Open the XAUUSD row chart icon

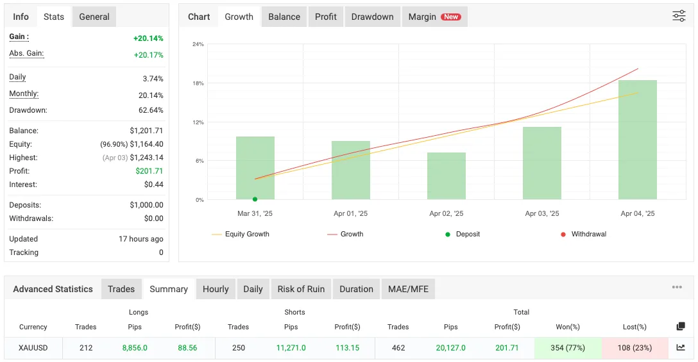681,347
